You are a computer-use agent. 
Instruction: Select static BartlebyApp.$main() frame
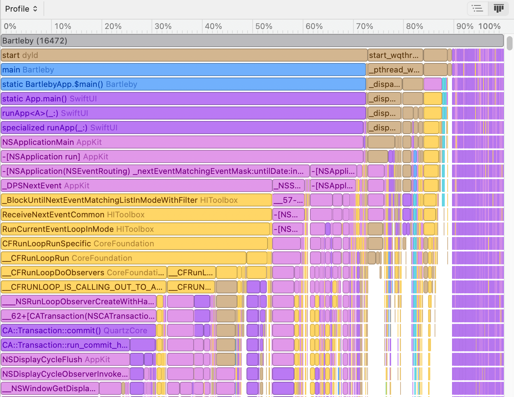coord(183,84)
